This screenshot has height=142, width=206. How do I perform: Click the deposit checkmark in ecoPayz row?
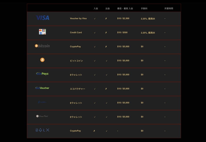[95, 75]
